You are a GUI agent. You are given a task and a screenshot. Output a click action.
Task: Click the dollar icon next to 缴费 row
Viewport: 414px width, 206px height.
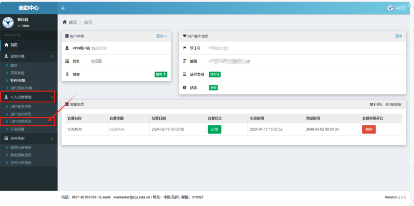pyautogui.click(x=67, y=74)
